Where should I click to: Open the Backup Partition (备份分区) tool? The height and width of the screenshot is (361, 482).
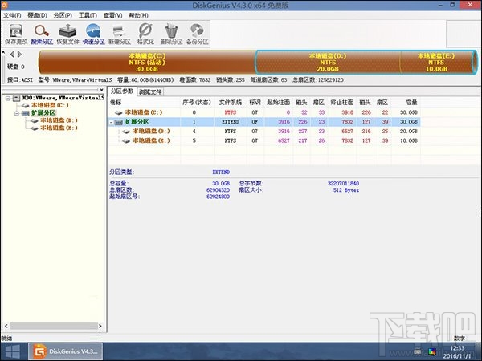197,34
